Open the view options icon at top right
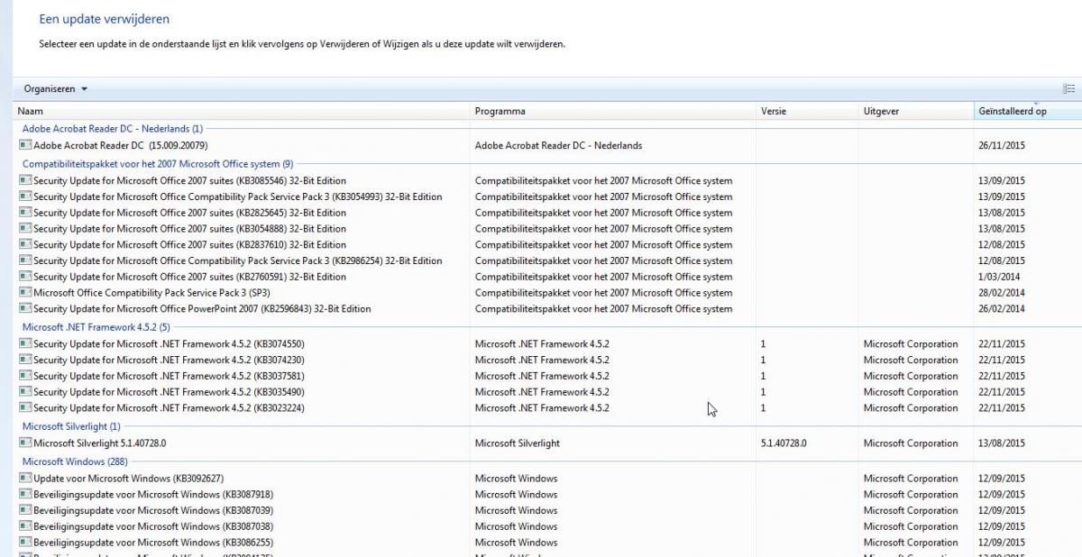The width and height of the screenshot is (1082, 557). pos(1068,89)
